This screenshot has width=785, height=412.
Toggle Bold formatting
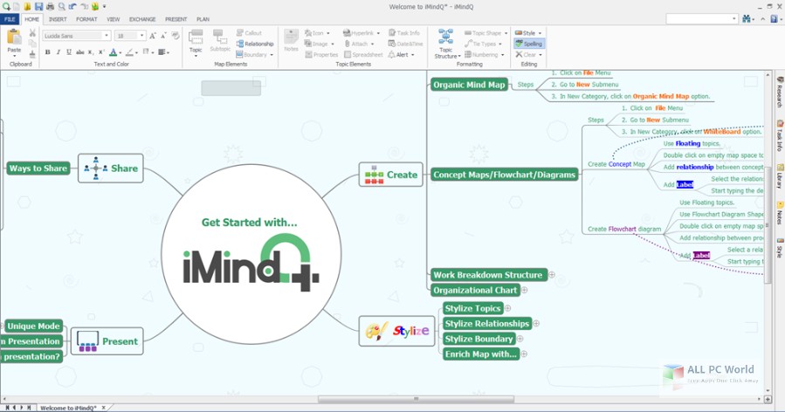click(x=47, y=52)
